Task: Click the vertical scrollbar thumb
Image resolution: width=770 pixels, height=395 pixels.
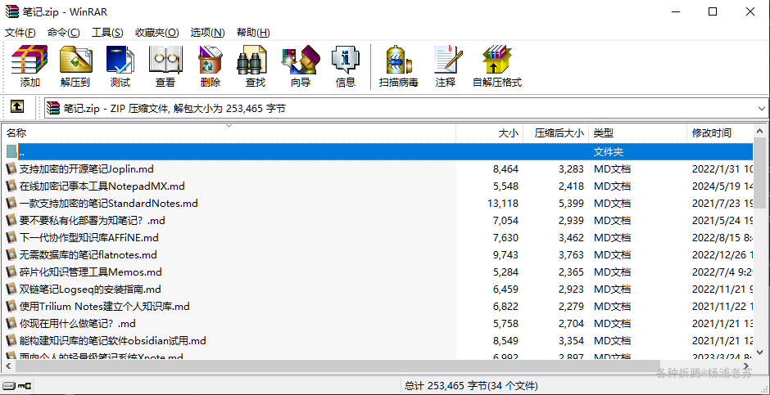Action: click(x=759, y=174)
